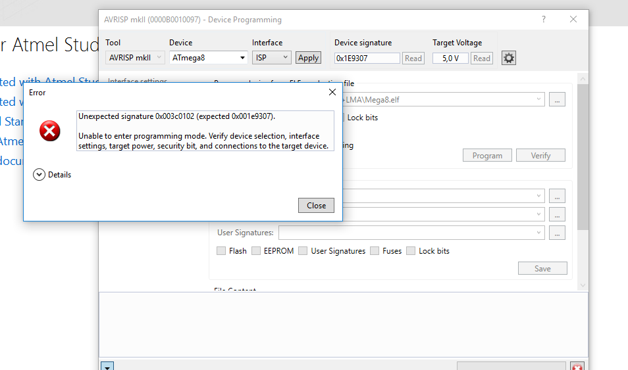Open the Device dropdown ATmega8
The image size is (628, 370).
click(208, 58)
